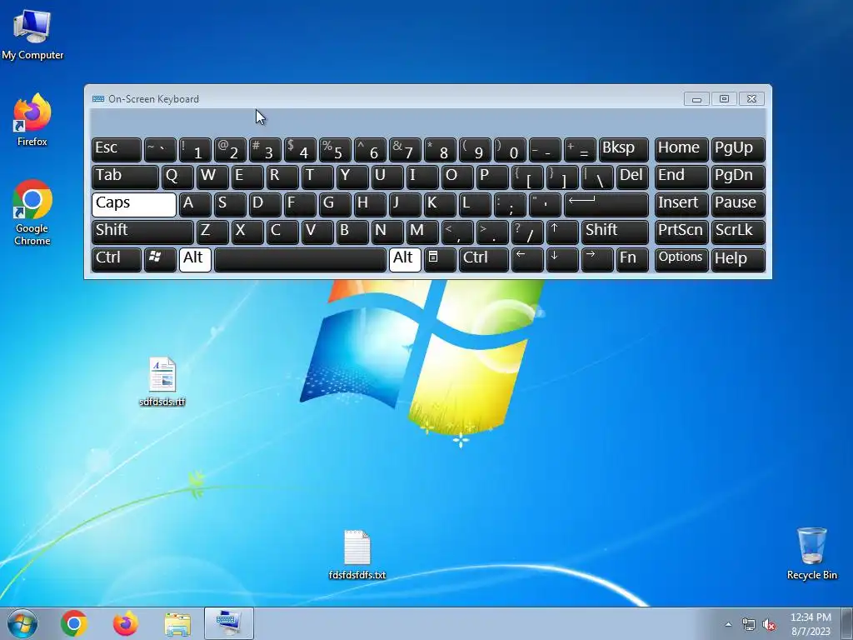The height and width of the screenshot is (640, 853).
Task: Click the G key
Action: point(335,205)
